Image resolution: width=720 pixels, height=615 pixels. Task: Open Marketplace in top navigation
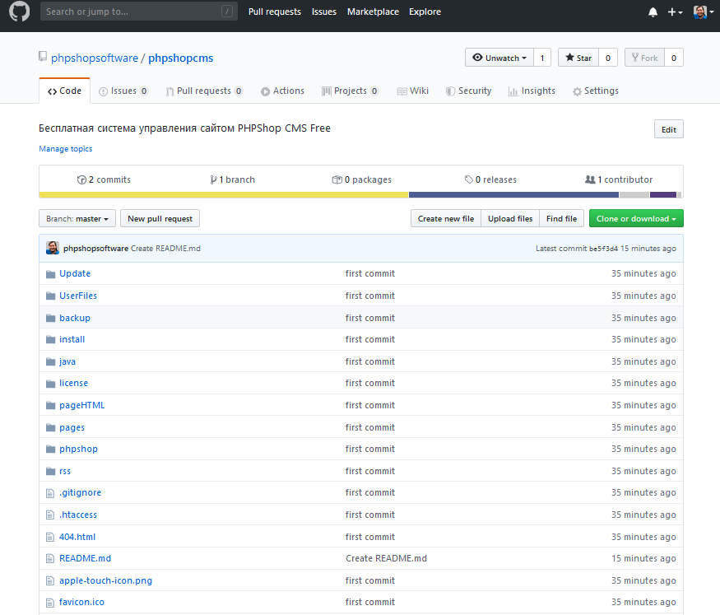[373, 12]
